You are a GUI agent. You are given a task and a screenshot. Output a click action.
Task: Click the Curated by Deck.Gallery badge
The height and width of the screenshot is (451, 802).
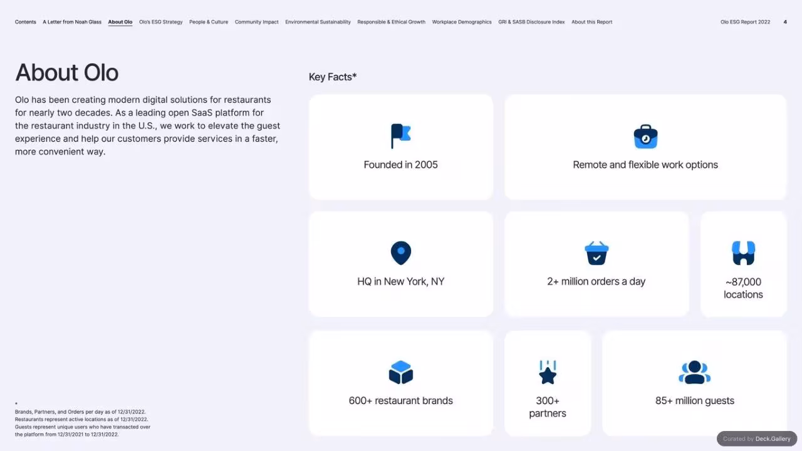click(x=757, y=438)
